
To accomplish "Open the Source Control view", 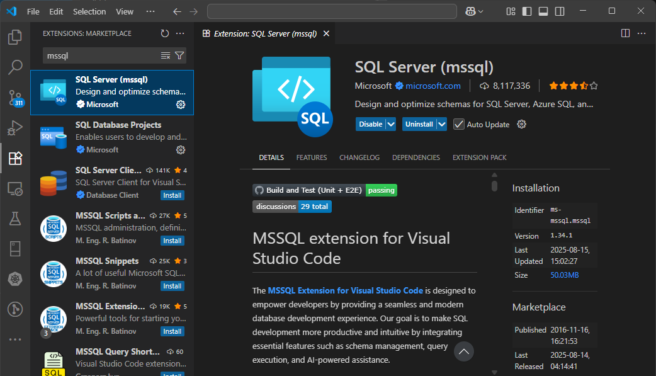I will 15,98.
